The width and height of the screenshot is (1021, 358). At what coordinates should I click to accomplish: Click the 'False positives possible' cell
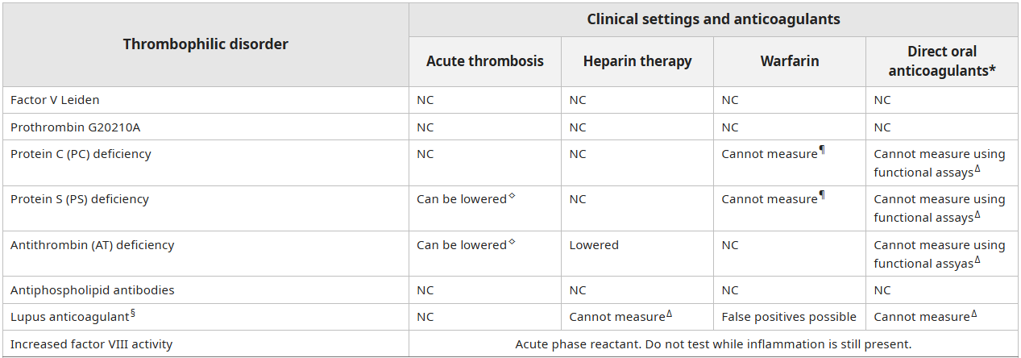pos(789,317)
